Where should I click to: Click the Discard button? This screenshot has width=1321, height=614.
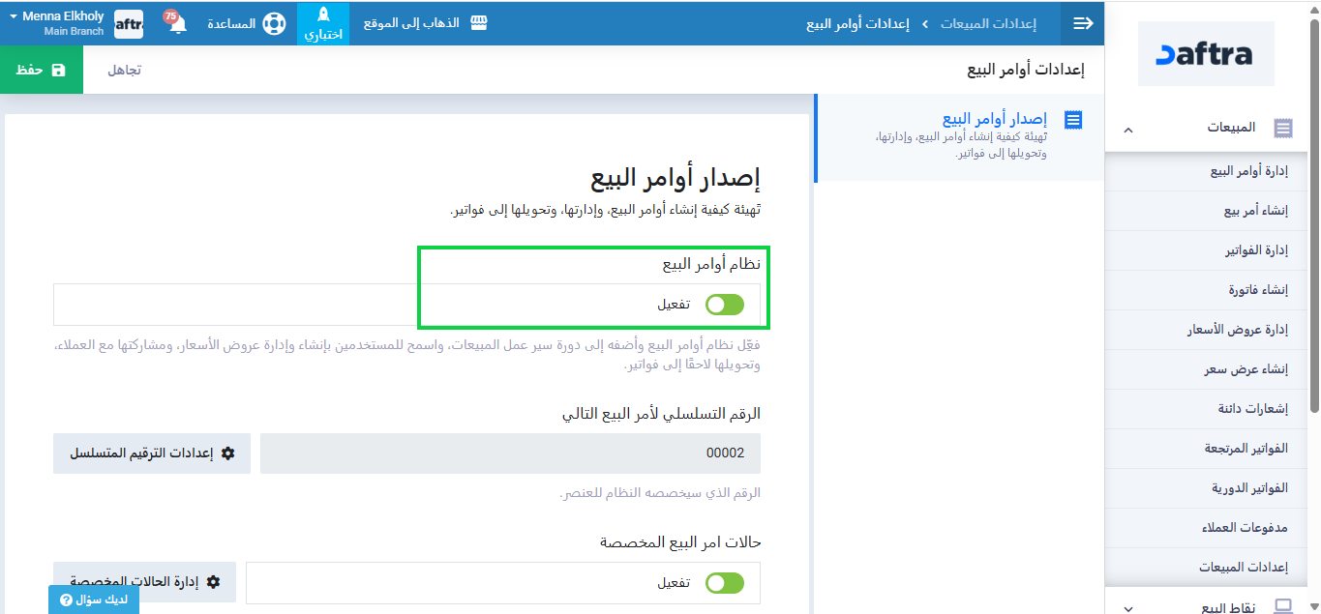[x=124, y=71]
